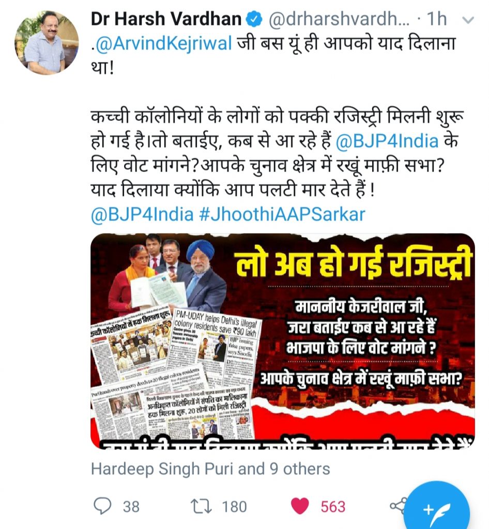
Task: Open the attached registry poster image
Action: 282,341
